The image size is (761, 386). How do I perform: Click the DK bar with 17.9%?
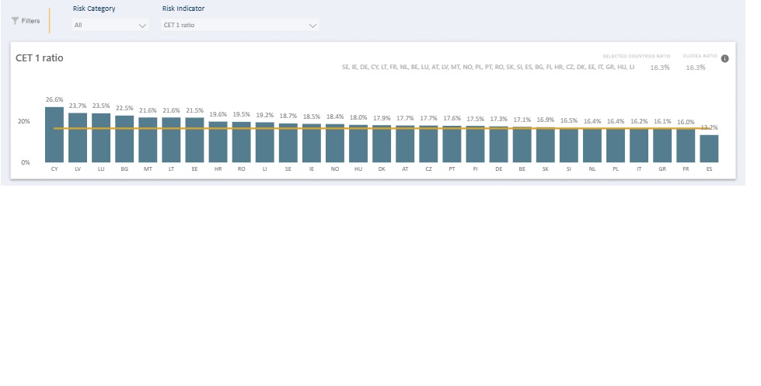382,144
